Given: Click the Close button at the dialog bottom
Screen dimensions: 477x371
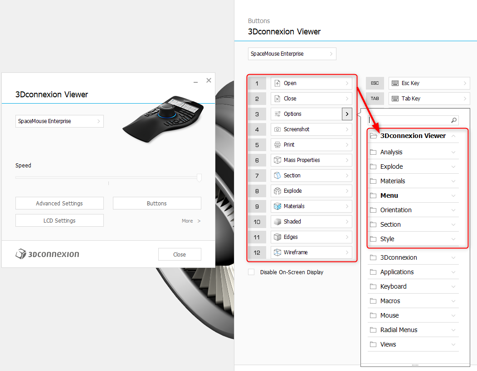Looking at the screenshot, I should click(180, 254).
